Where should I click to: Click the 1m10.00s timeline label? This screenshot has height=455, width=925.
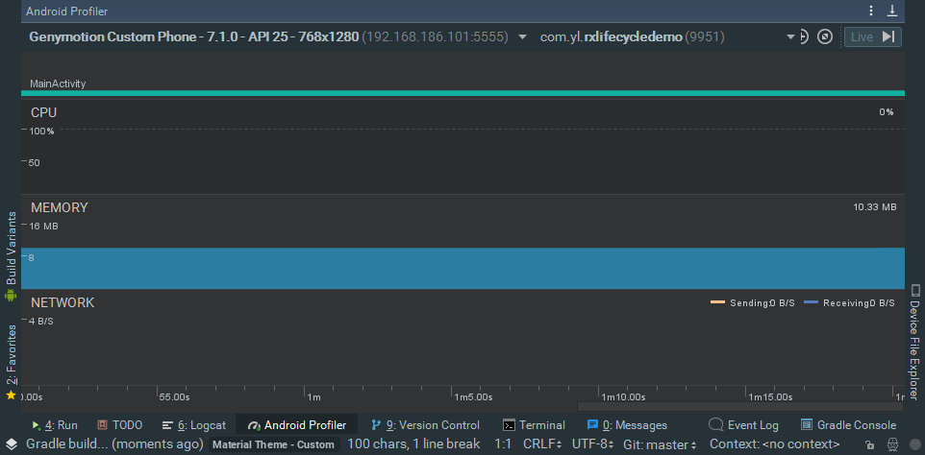click(x=623, y=396)
